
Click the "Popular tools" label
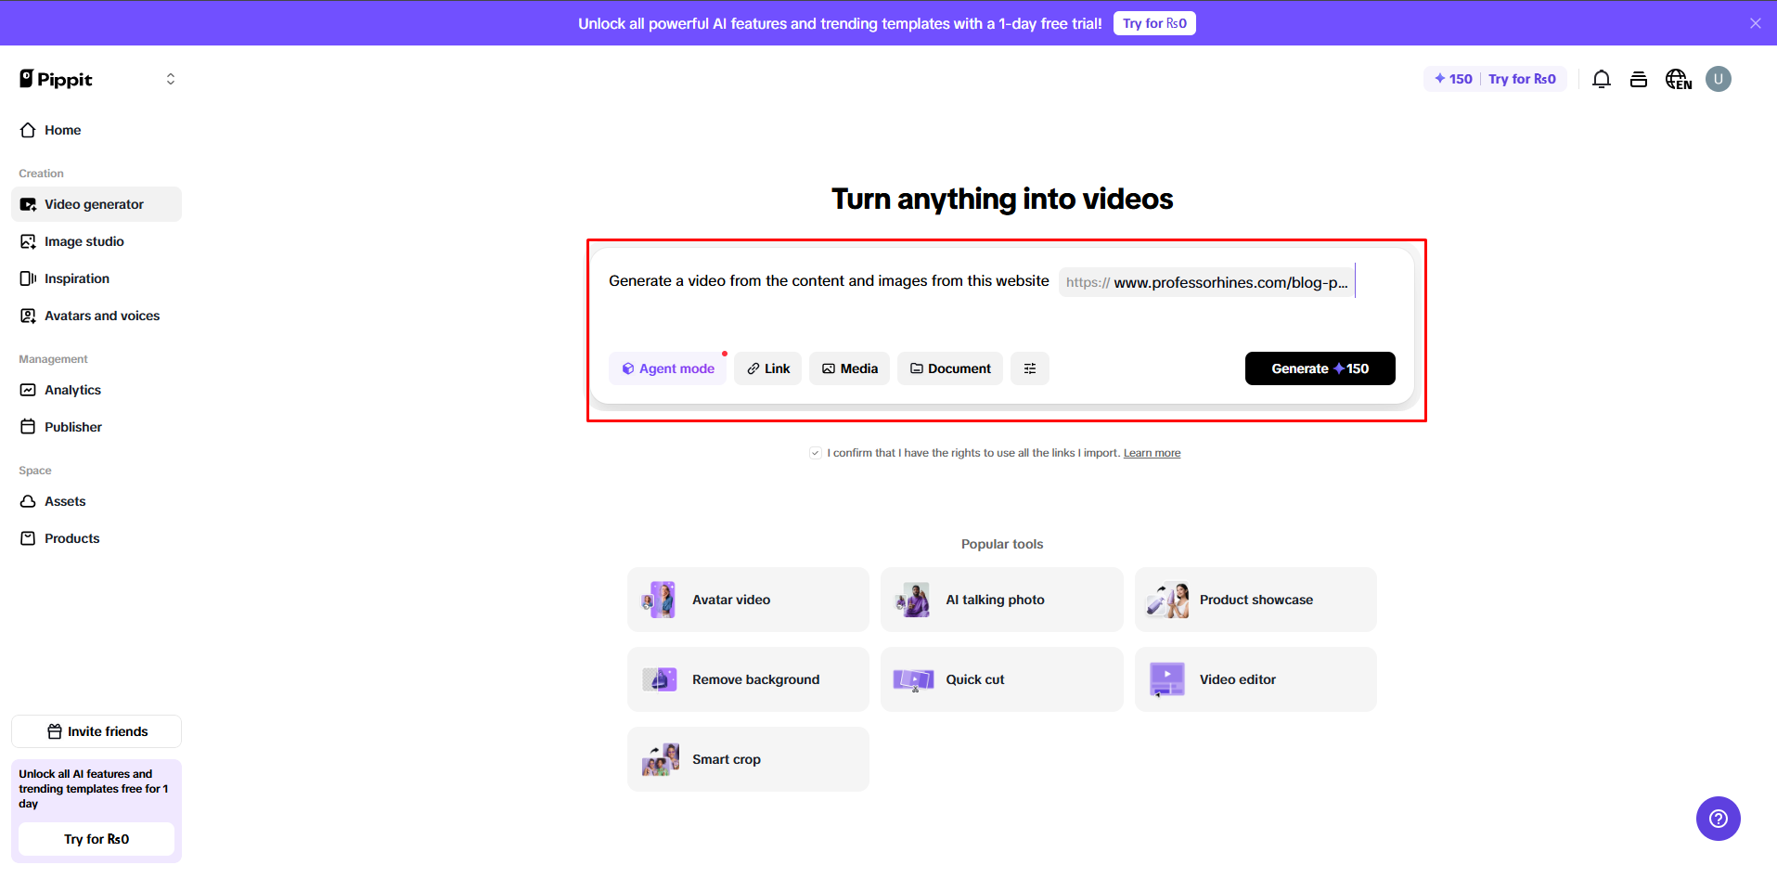tap(1002, 544)
